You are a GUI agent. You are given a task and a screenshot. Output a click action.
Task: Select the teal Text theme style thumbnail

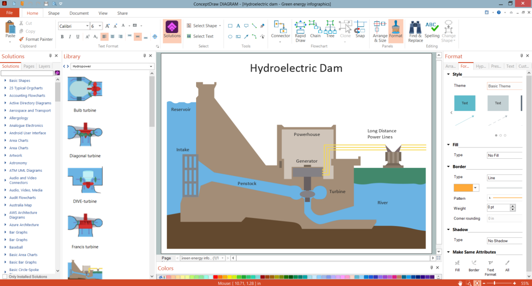465,103
